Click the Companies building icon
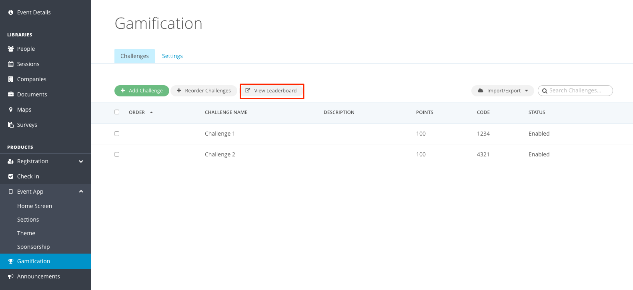 (11, 79)
